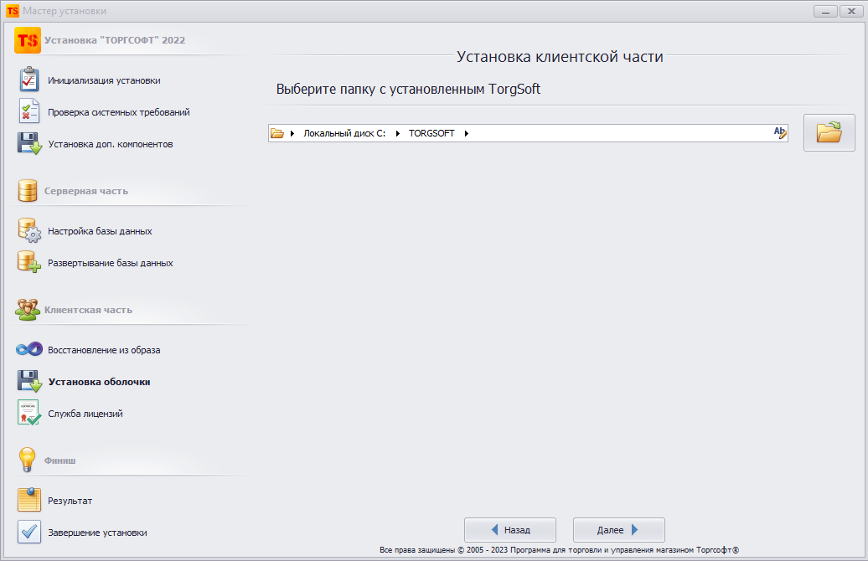868x561 pixels.
Task: Click the Установка "ТОРГСОФТ" 2022 header
Action: 115,40
